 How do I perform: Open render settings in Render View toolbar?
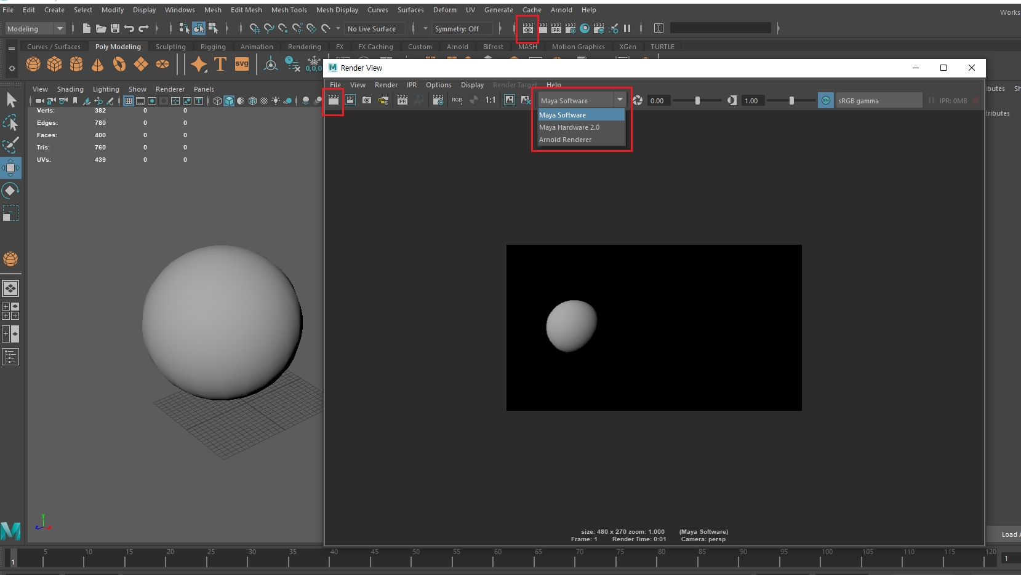tap(438, 100)
